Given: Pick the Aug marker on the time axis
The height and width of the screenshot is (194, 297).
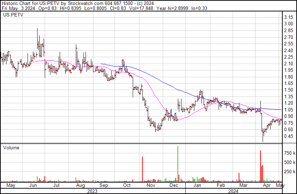Looking at the screenshot, I should [x=80, y=186].
